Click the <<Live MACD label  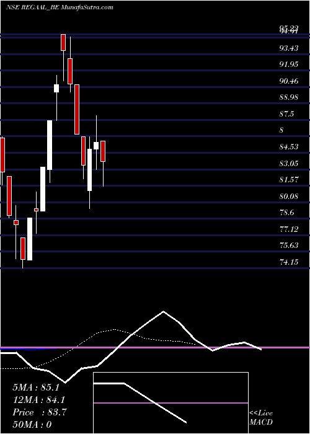tap(261, 417)
